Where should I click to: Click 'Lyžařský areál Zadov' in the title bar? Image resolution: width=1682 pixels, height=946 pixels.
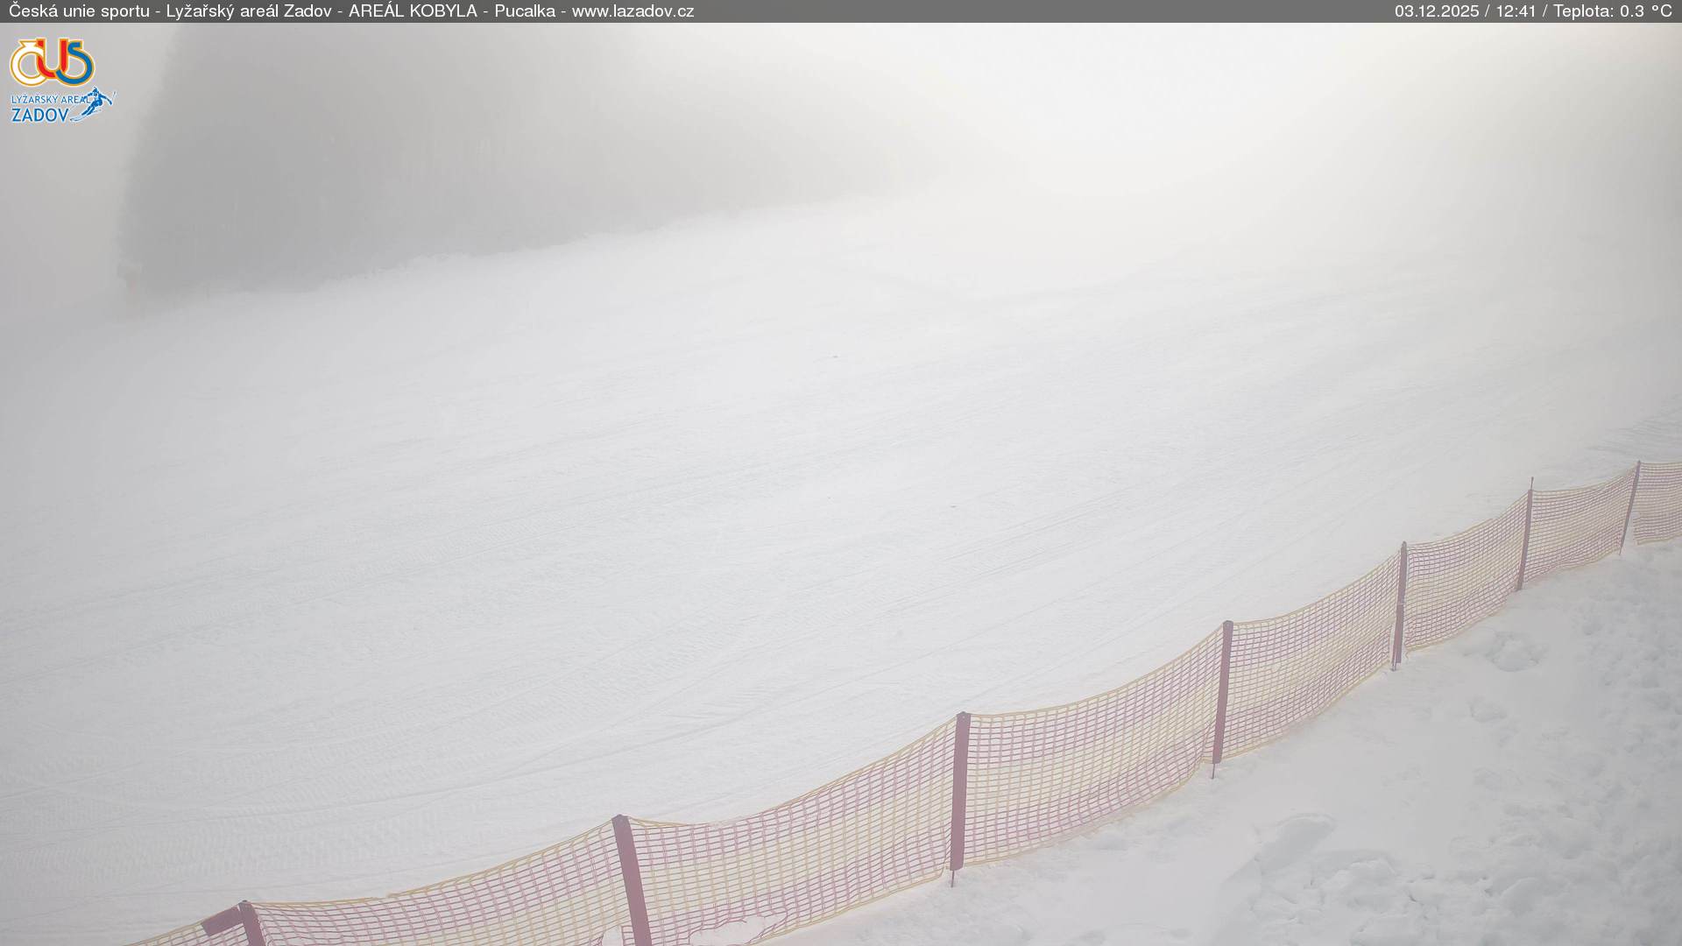248,11
